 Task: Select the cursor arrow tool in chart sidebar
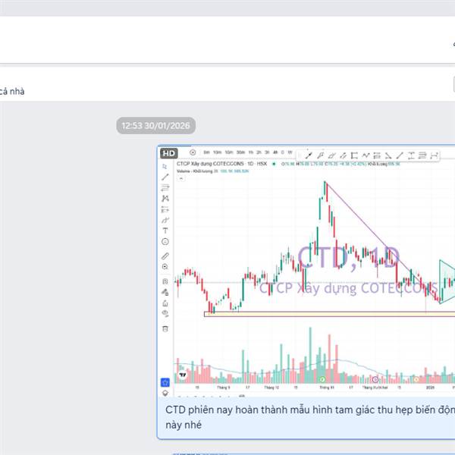(x=165, y=166)
